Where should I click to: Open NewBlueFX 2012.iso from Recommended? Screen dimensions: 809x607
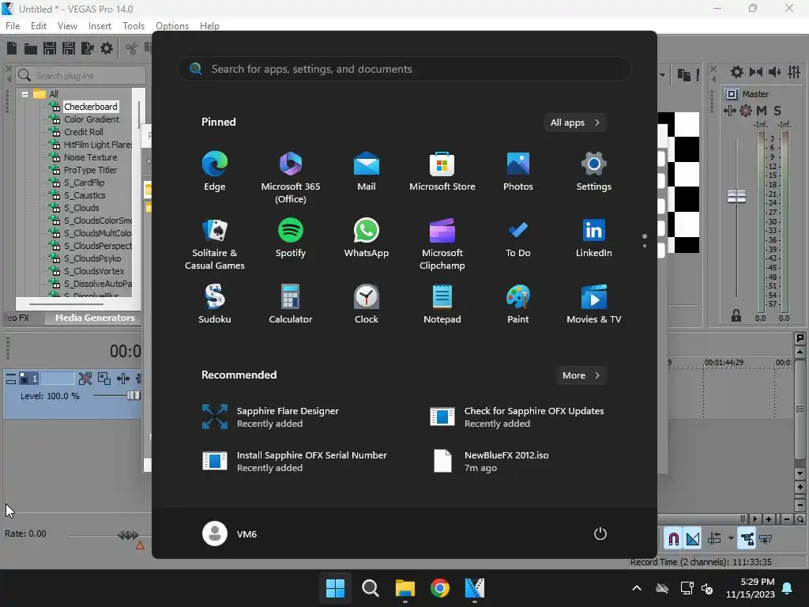coord(489,462)
